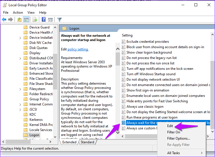This screenshot has height=157, width=215.
Task: Click the Forward arrow toolbar icon
Action: [11, 20]
